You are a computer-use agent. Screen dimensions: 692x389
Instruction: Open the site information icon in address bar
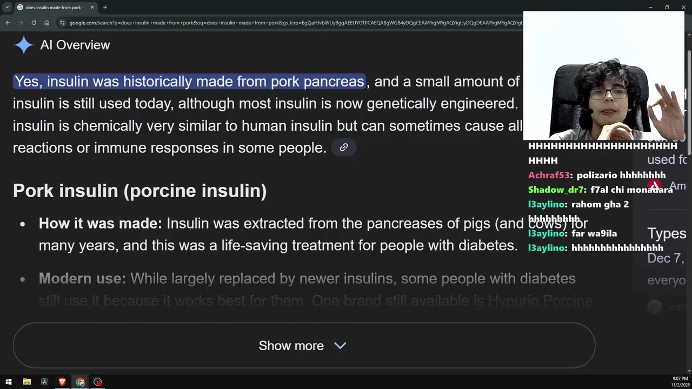(63, 23)
